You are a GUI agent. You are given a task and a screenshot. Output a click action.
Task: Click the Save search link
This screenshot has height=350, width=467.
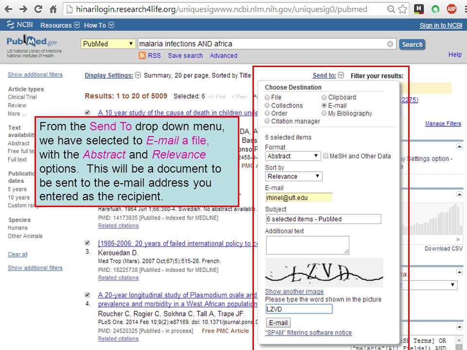coord(185,55)
